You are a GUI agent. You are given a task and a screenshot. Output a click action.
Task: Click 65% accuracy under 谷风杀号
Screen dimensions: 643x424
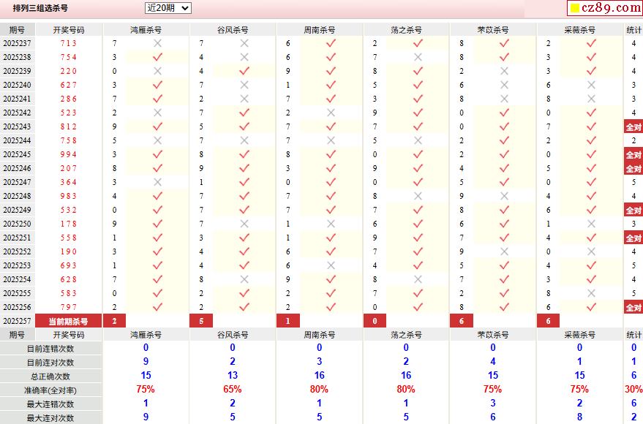click(x=233, y=389)
